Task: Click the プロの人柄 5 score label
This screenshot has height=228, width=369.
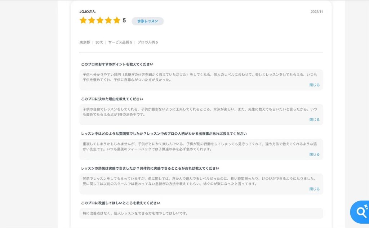Action: point(148,42)
